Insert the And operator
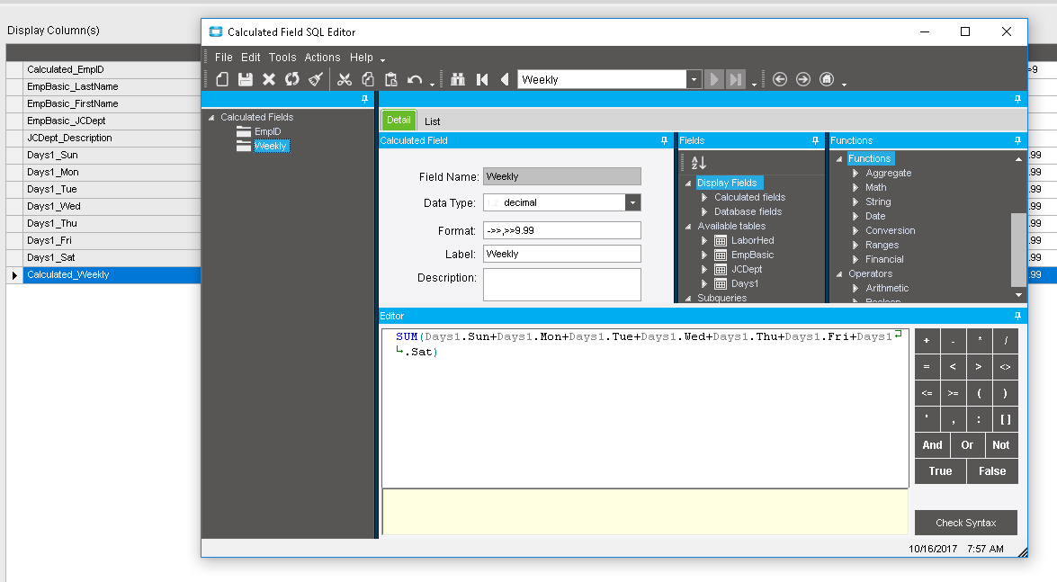The width and height of the screenshot is (1057, 582). (x=932, y=445)
